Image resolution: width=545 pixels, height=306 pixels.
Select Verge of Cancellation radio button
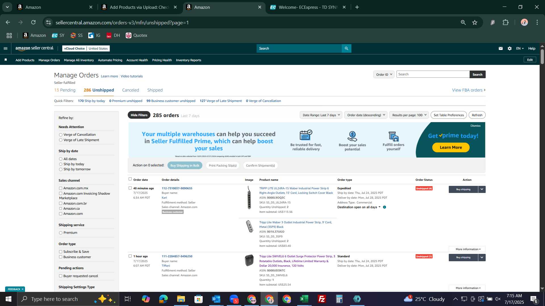pyautogui.click(x=60, y=135)
